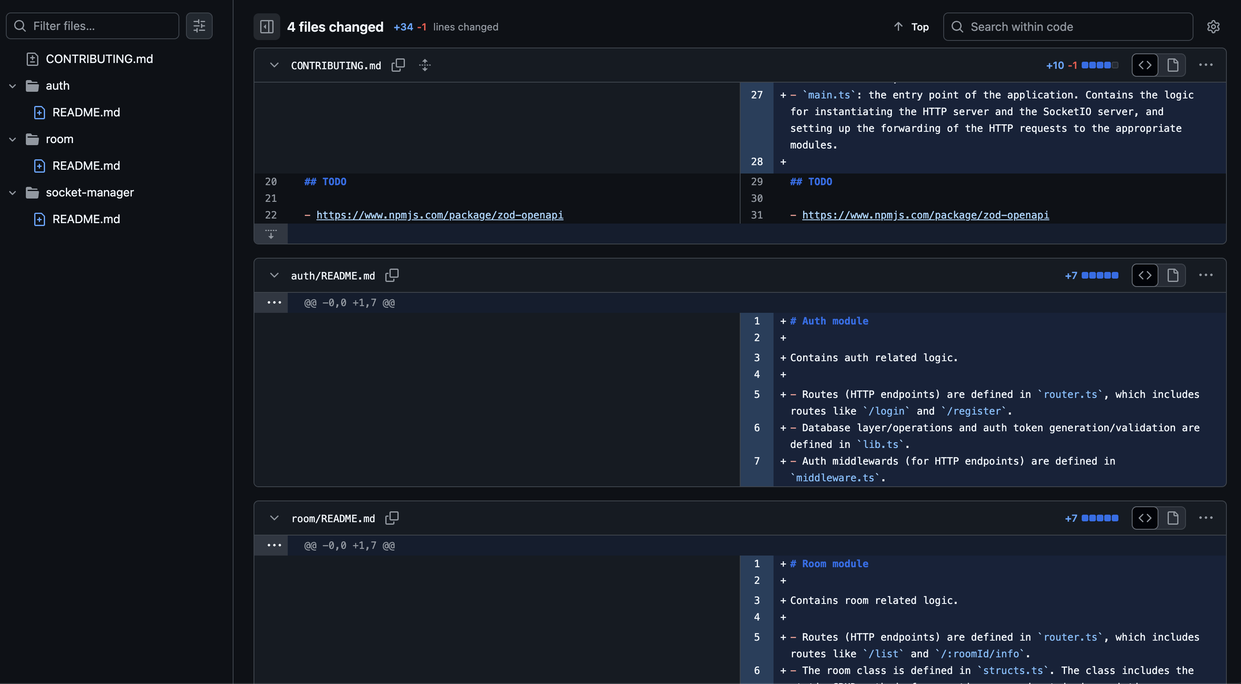The width and height of the screenshot is (1241, 684).
Task: Open more options for CONTRIBUTING.md
Action: coord(1206,65)
